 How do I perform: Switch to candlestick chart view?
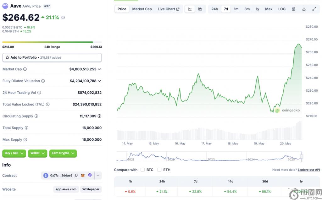(x=200, y=9)
